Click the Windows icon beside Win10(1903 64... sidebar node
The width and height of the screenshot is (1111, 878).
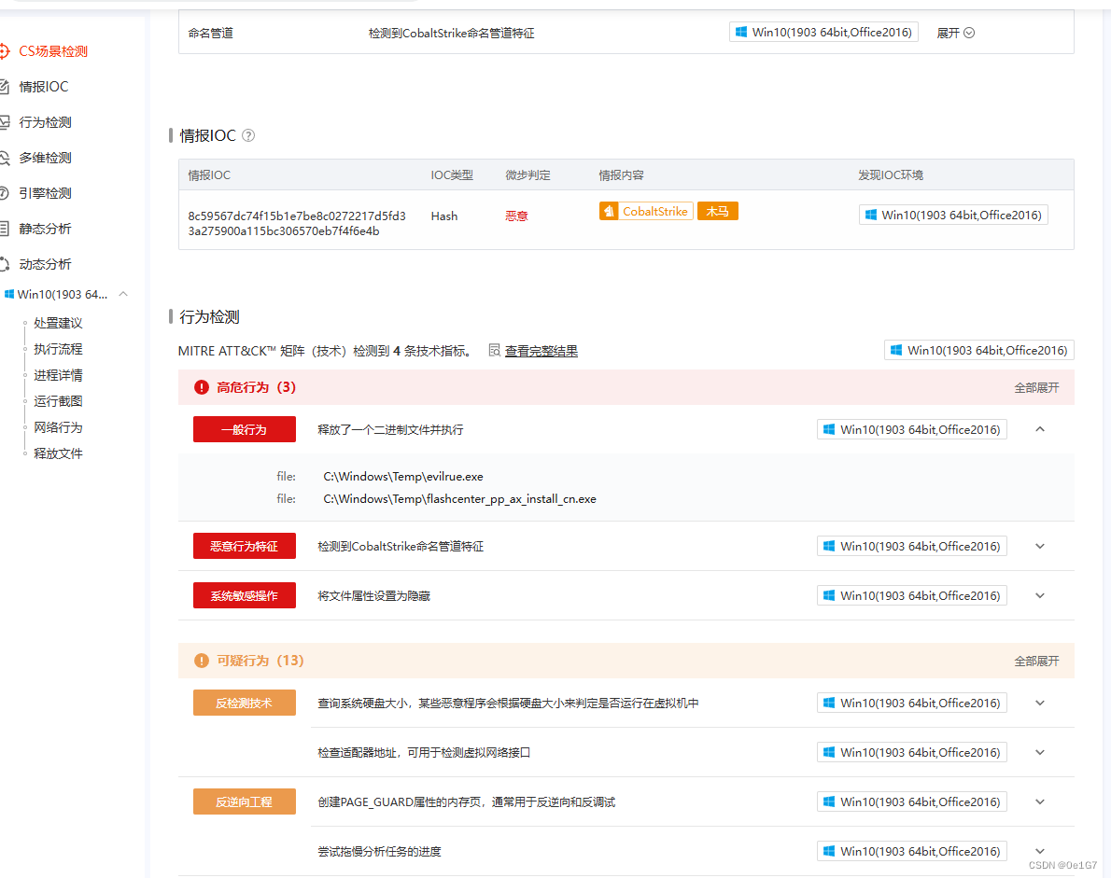click(x=9, y=294)
